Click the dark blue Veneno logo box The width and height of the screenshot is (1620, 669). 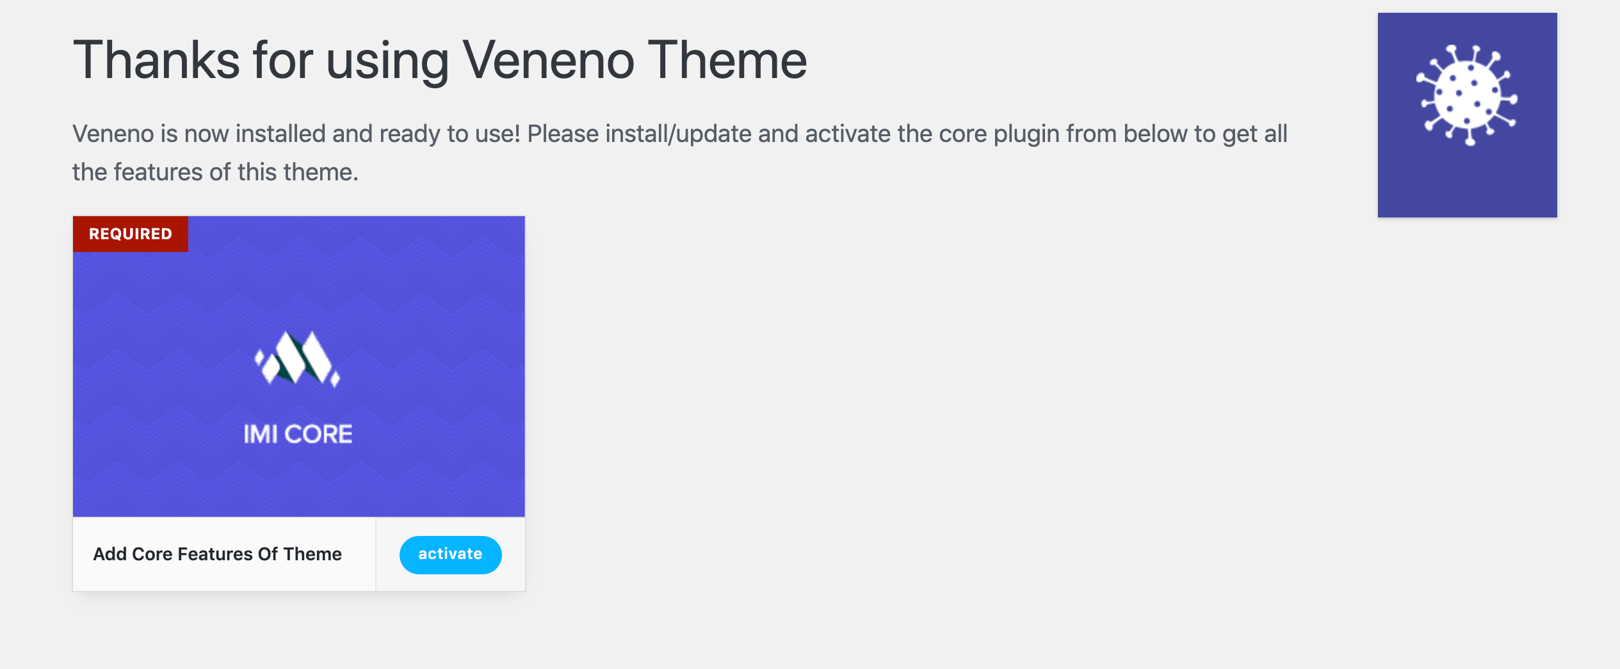point(1467,115)
